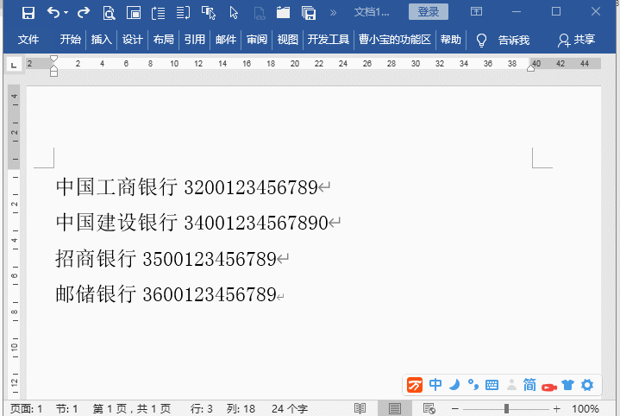This screenshot has width=620, height=416.
Task: Click 第 1 页, 共 1 页 page indicator
Action: pos(132,408)
